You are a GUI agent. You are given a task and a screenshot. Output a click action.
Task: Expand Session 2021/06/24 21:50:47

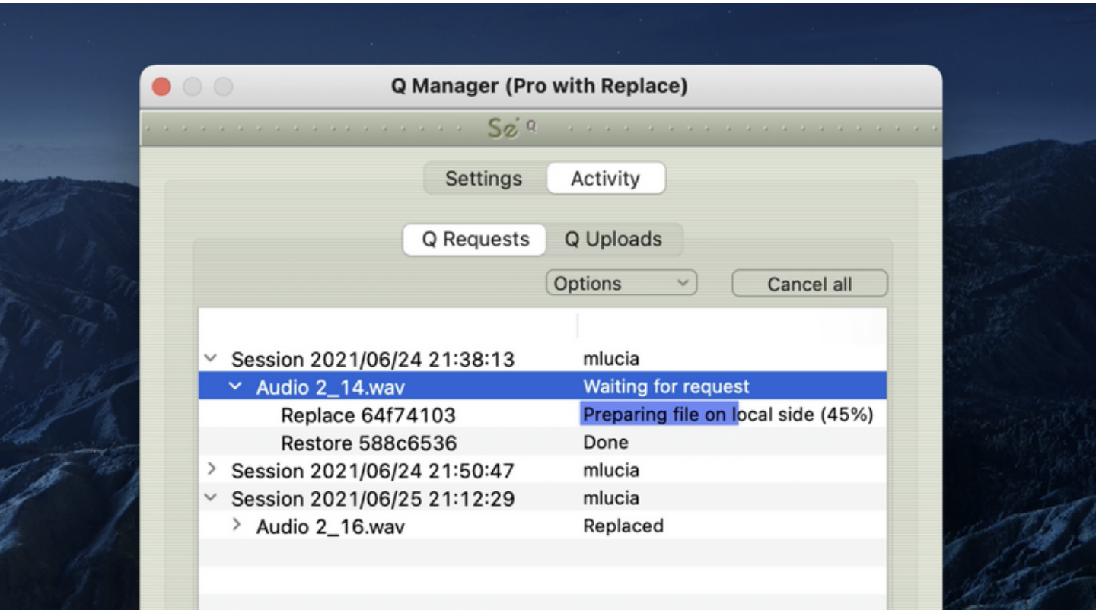212,469
